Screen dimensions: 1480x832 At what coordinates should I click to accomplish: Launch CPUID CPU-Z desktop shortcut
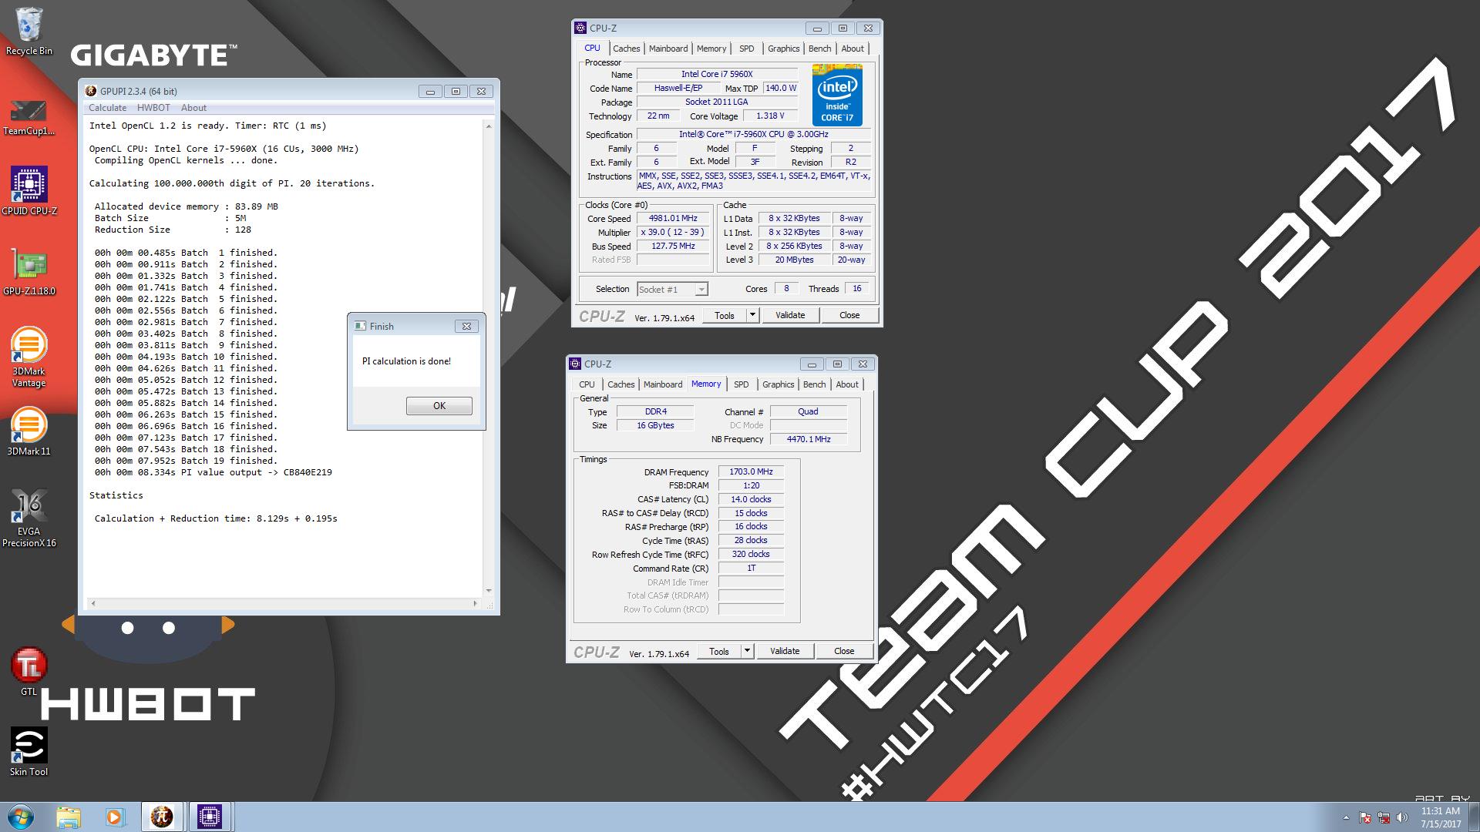click(x=29, y=191)
